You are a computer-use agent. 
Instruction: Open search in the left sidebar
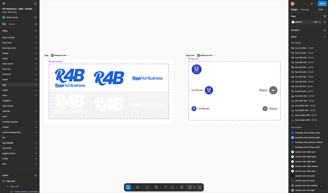(36, 24)
